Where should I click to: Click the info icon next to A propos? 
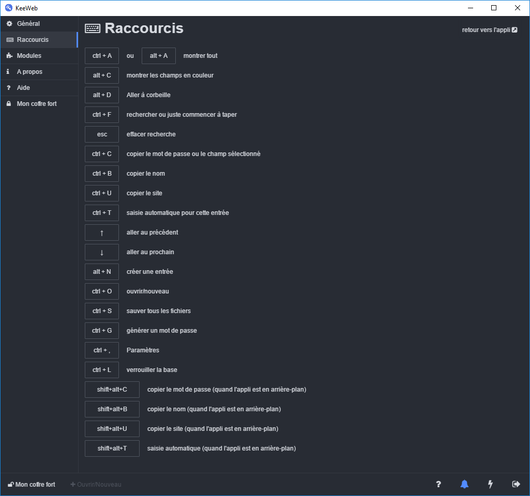9,71
